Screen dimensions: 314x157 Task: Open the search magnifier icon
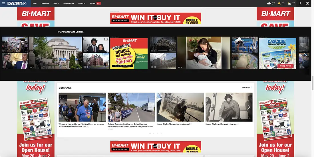[300, 3]
